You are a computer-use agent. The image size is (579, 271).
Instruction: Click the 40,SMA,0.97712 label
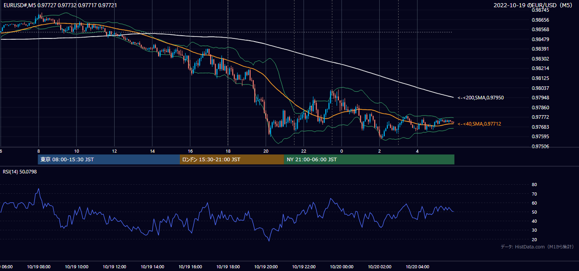point(479,124)
